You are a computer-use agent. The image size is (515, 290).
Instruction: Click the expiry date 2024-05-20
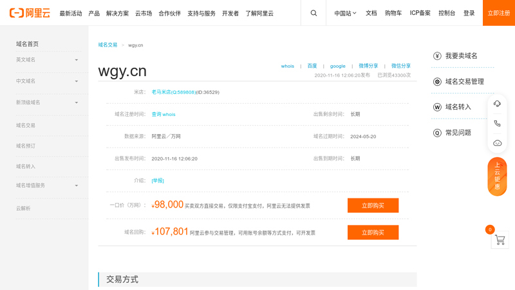(x=363, y=137)
